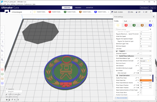Open the Extensions menu
Image resolution: width=157 pixels, height=102 pixels.
[20, 4]
